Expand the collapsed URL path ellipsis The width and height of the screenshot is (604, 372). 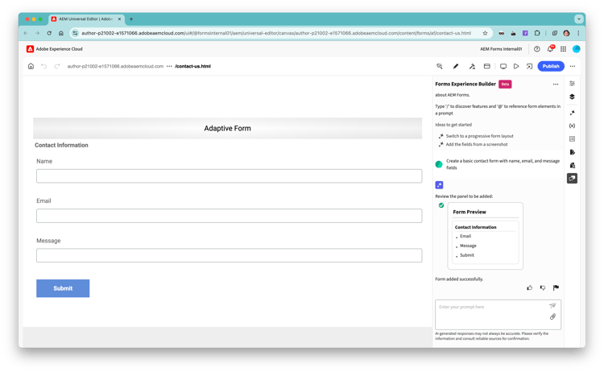click(169, 66)
